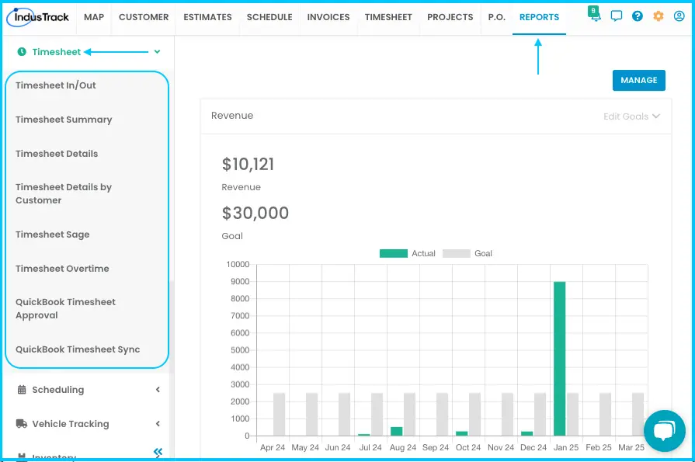This screenshot has height=462, width=695.
Task: Click the $30,000 goal value
Action: [255, 214]
